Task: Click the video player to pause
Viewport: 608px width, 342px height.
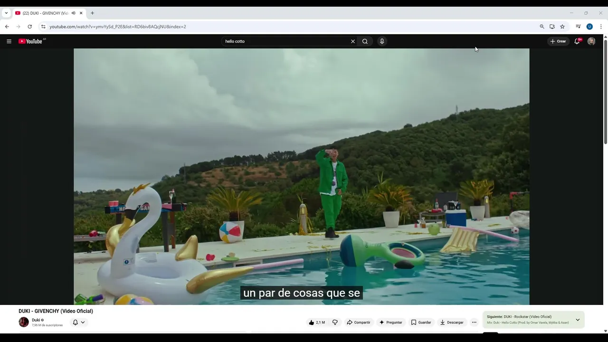Action: coord(301,176)
